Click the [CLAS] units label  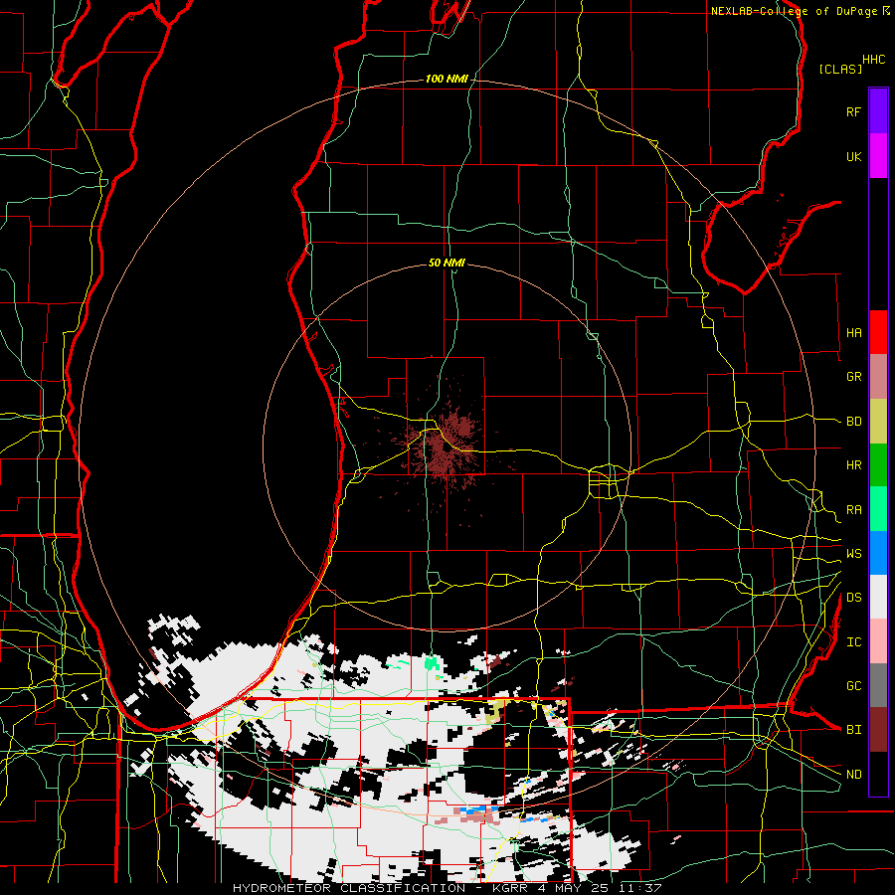click(x=840, y=69)
